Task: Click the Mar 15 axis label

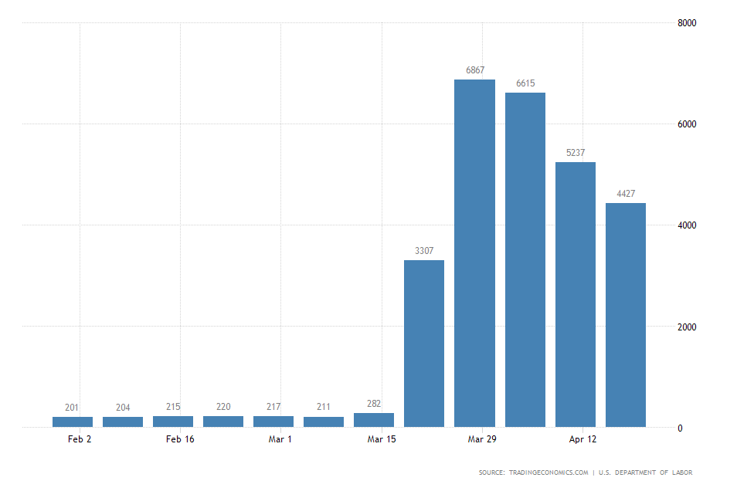Action: click(x=382, y=439)
